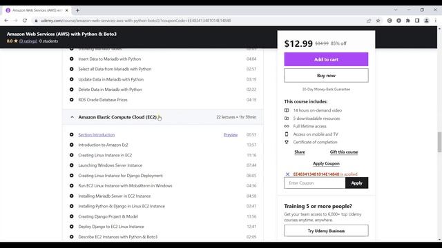Click 'Creating Django Project & Model' lecture
This screenshot has height=248, width=442.
pyautogui.click(x=108, y=216)
